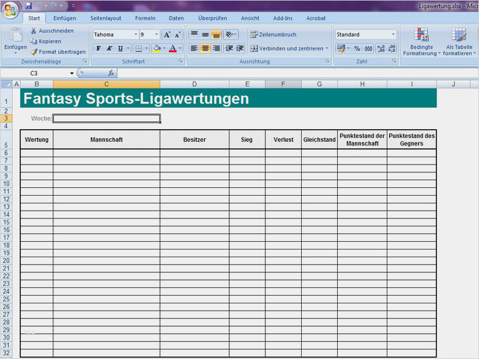This screenshot has width=479, height=359.
Task: Click the Ausschneiden scissors icon
Action: [x=34, y=31]
